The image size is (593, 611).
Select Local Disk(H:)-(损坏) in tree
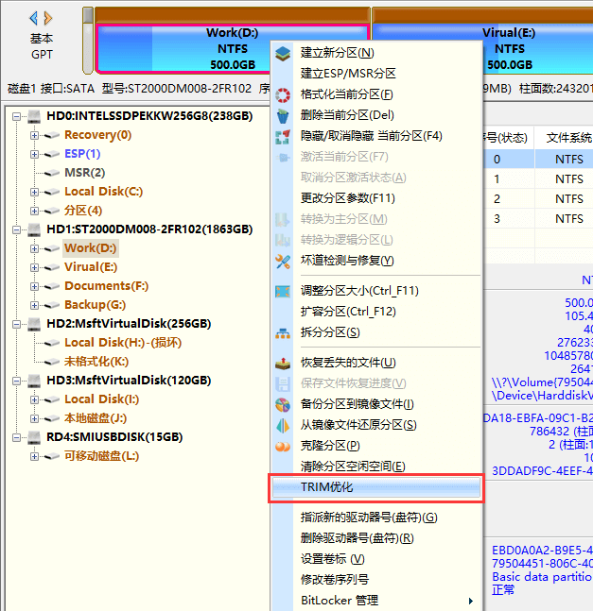point(123,343)
